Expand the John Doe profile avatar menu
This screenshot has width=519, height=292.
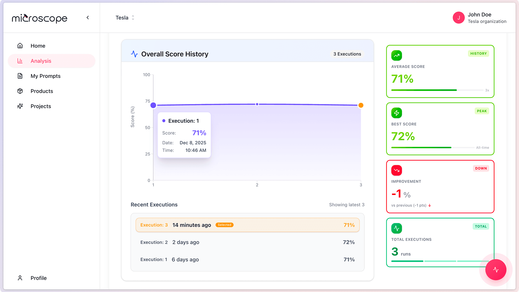[x=459, y=18]
